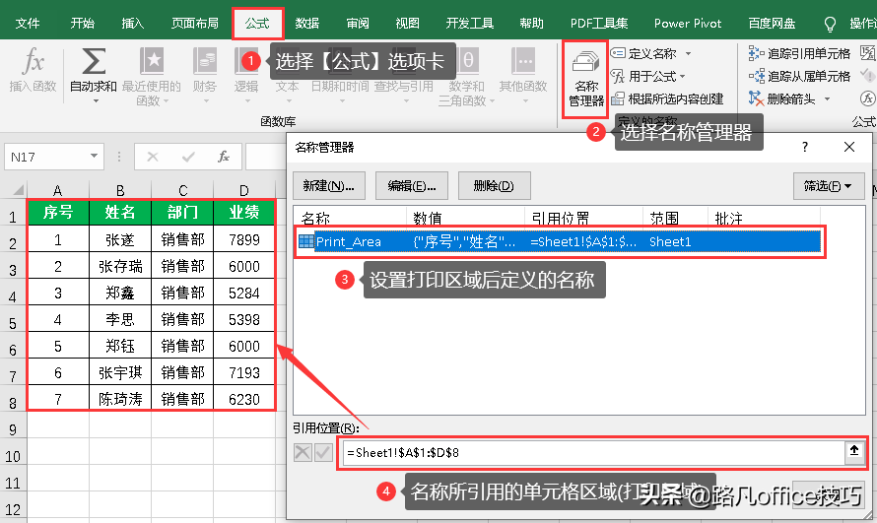Click the Delete (删除) button
877x523 pixels.
click(x=494, y=185)
